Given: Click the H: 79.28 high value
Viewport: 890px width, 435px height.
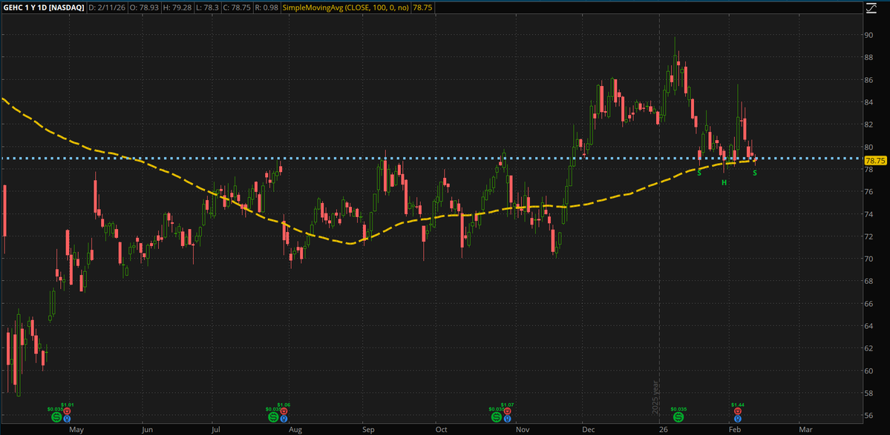Looking at the screenshot, I should click(179, 8).
